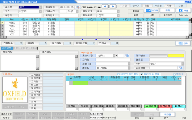
Task: Switch to the 기본정보 tab
Action: coord(6,48)
